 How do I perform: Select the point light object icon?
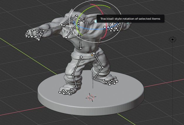point(173,40)
